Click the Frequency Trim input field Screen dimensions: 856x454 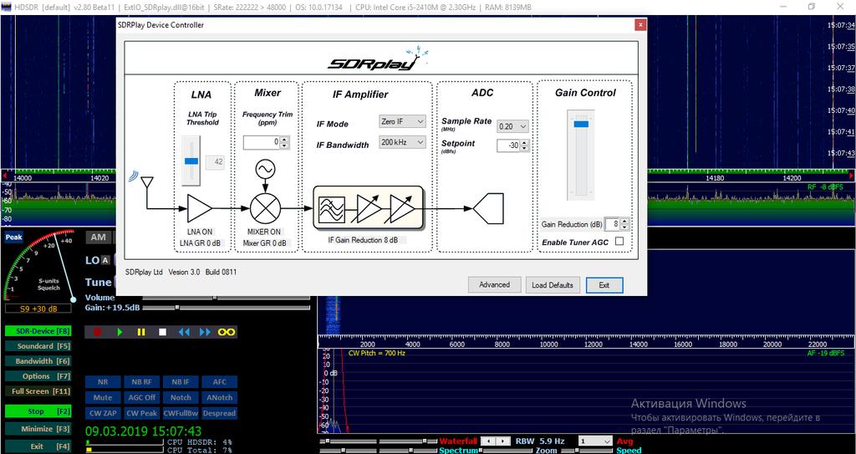click(262, 143)
